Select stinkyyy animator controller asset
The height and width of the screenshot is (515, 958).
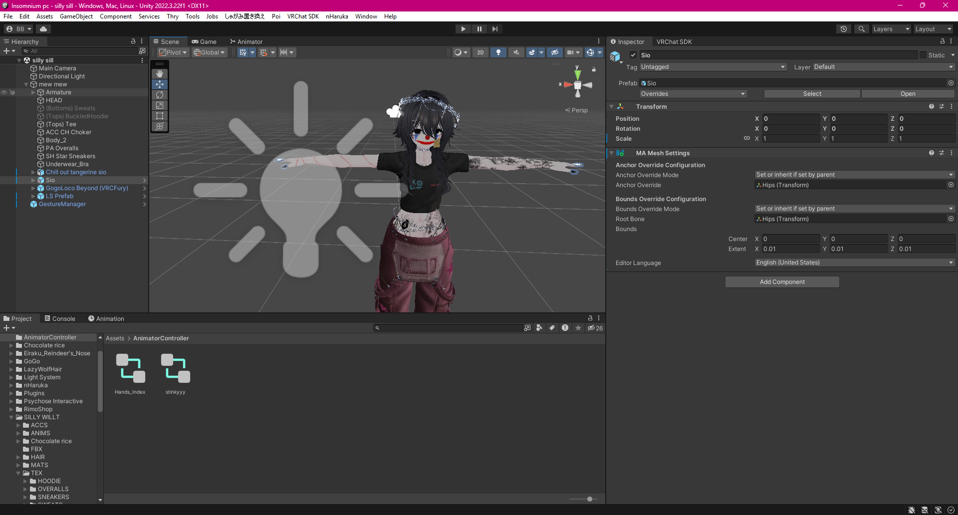pyautogui.click(x=176, y=374)
